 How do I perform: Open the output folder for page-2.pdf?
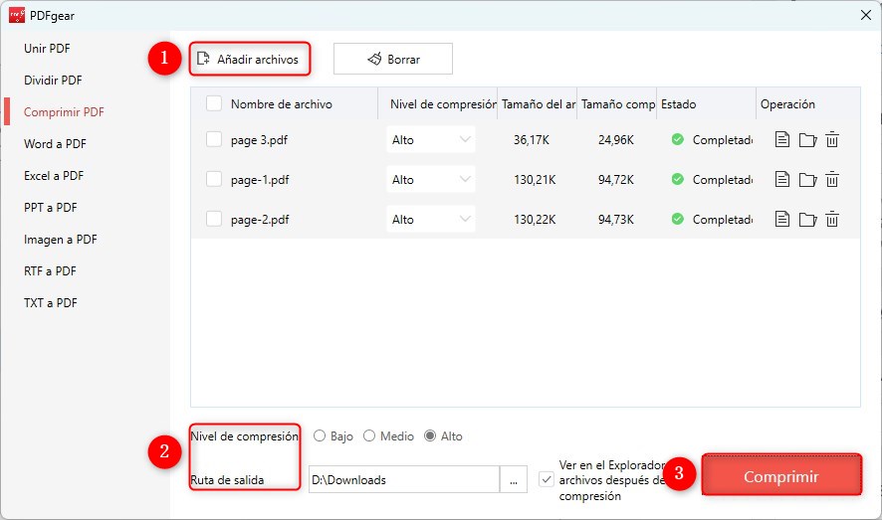pyautogui.click(x=807, y=220)
